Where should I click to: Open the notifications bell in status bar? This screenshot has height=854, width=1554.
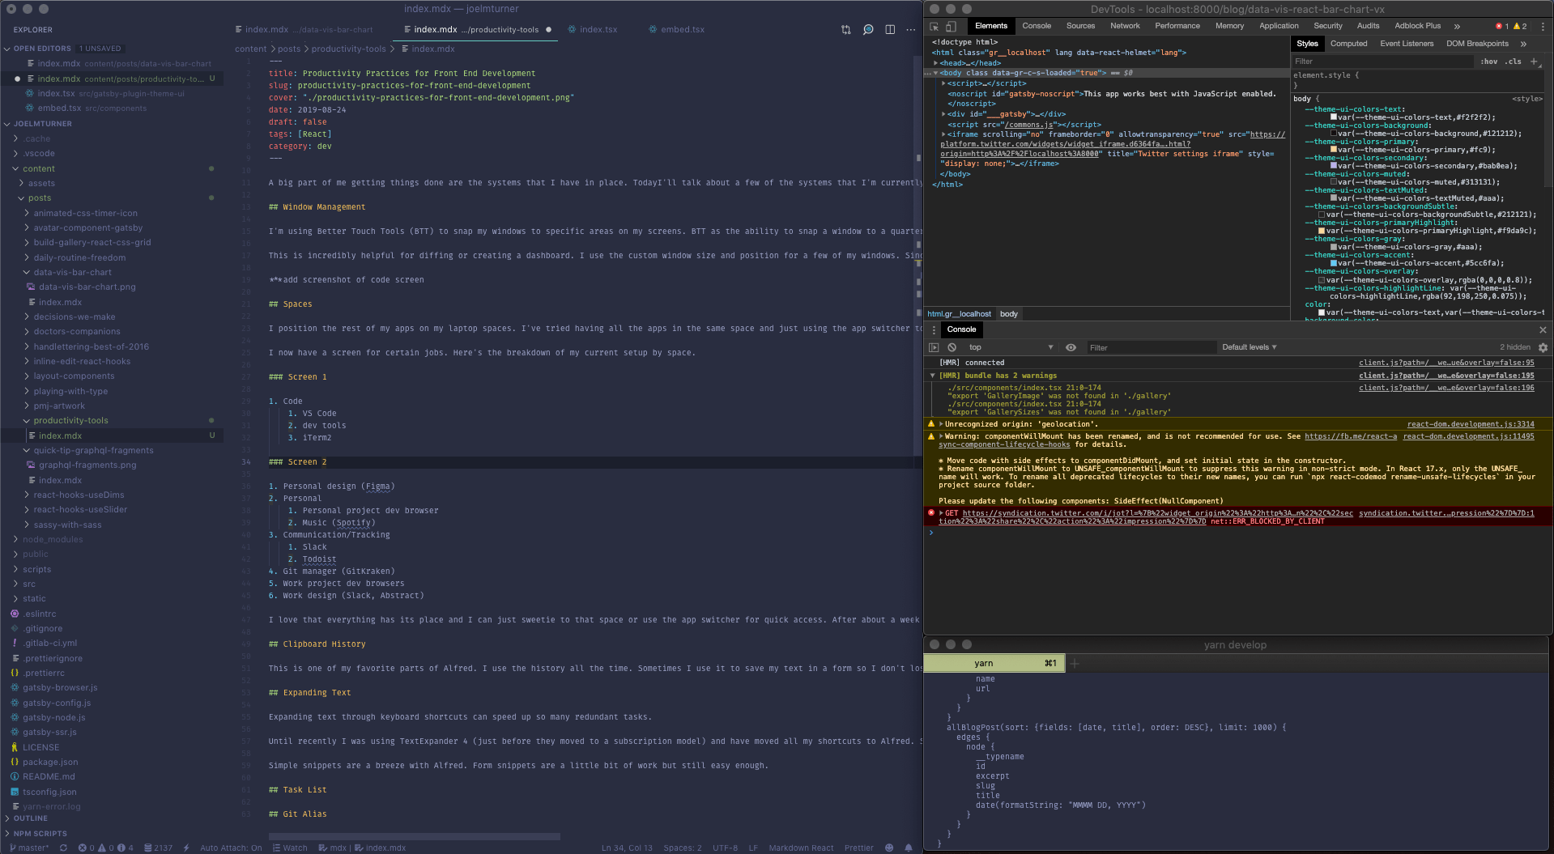[x=909, y=848]
